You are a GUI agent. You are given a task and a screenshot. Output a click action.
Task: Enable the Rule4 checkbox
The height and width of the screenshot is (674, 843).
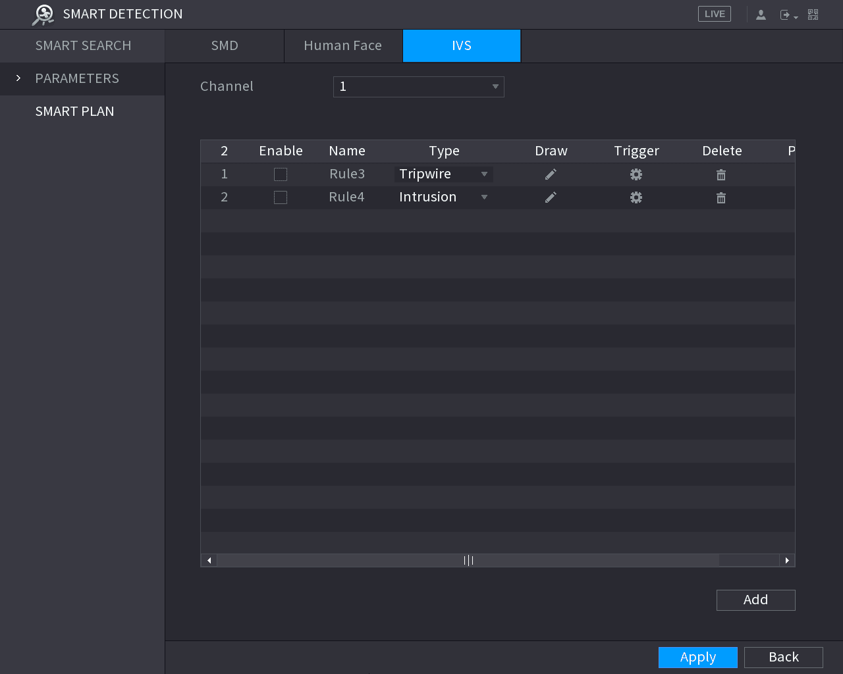pyautogui.click(x=281, y=197)
